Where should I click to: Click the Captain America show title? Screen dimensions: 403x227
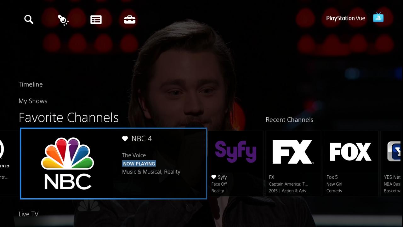point(288,184)
